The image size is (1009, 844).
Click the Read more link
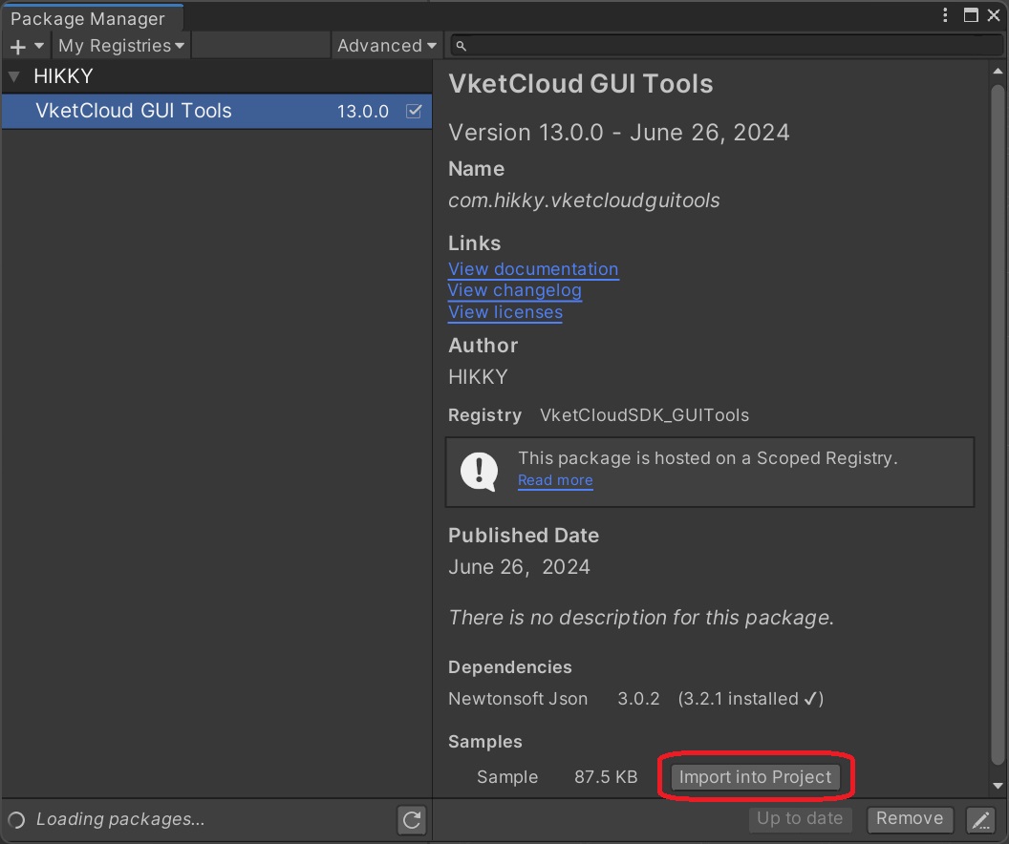click(x=555, y=480)
